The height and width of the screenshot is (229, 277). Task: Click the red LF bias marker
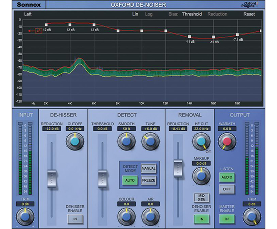coord(38,31)
